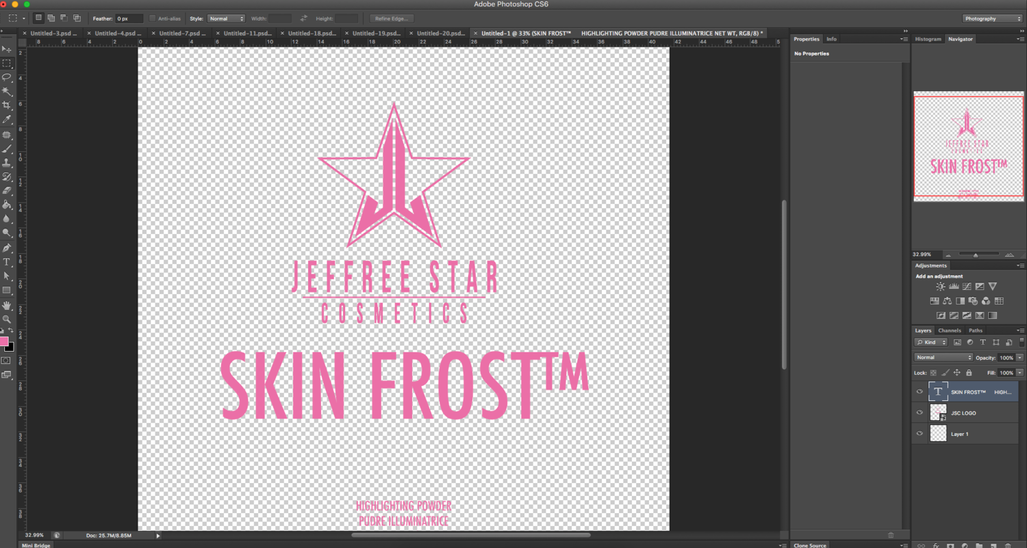Add a Channel Mixer adjustment
Viewport: 1027px width, 548px height.
pos(986,301)
